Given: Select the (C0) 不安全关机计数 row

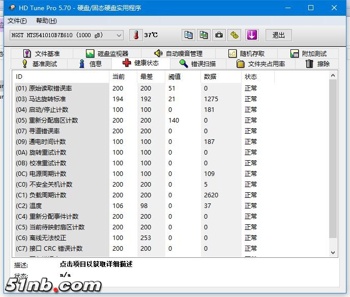Looking at the screenshot, I should click(145, 184).
